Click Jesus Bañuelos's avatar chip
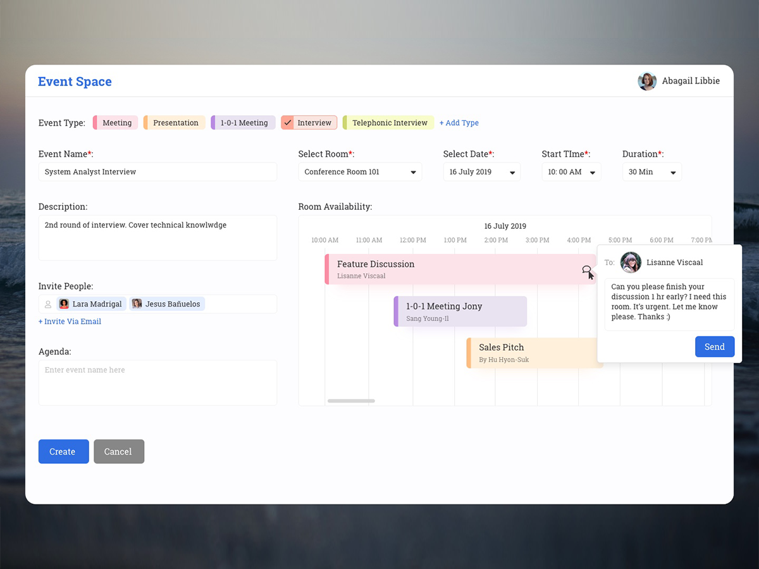 [137, 303]
